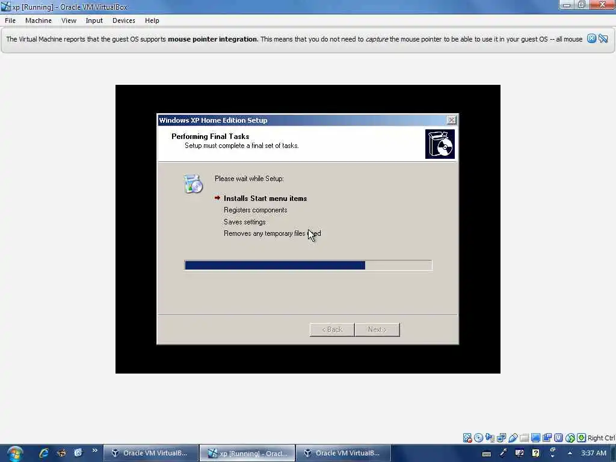Click the optical disc status icon
616x462 pixels.
point(478,438)
